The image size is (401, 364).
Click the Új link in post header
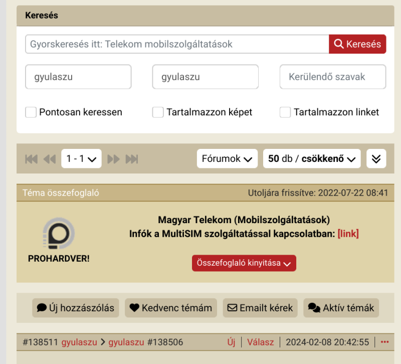231,342
